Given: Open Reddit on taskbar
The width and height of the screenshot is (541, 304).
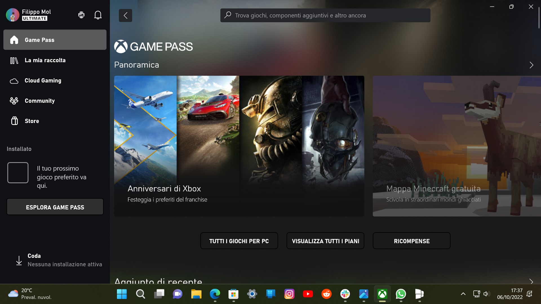Looking at the screenshot, I should point(326,294).
